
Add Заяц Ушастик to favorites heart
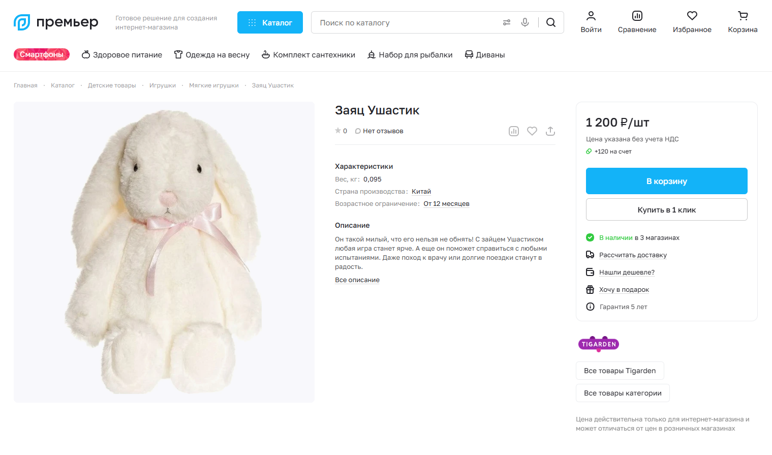tap(532, 131)
